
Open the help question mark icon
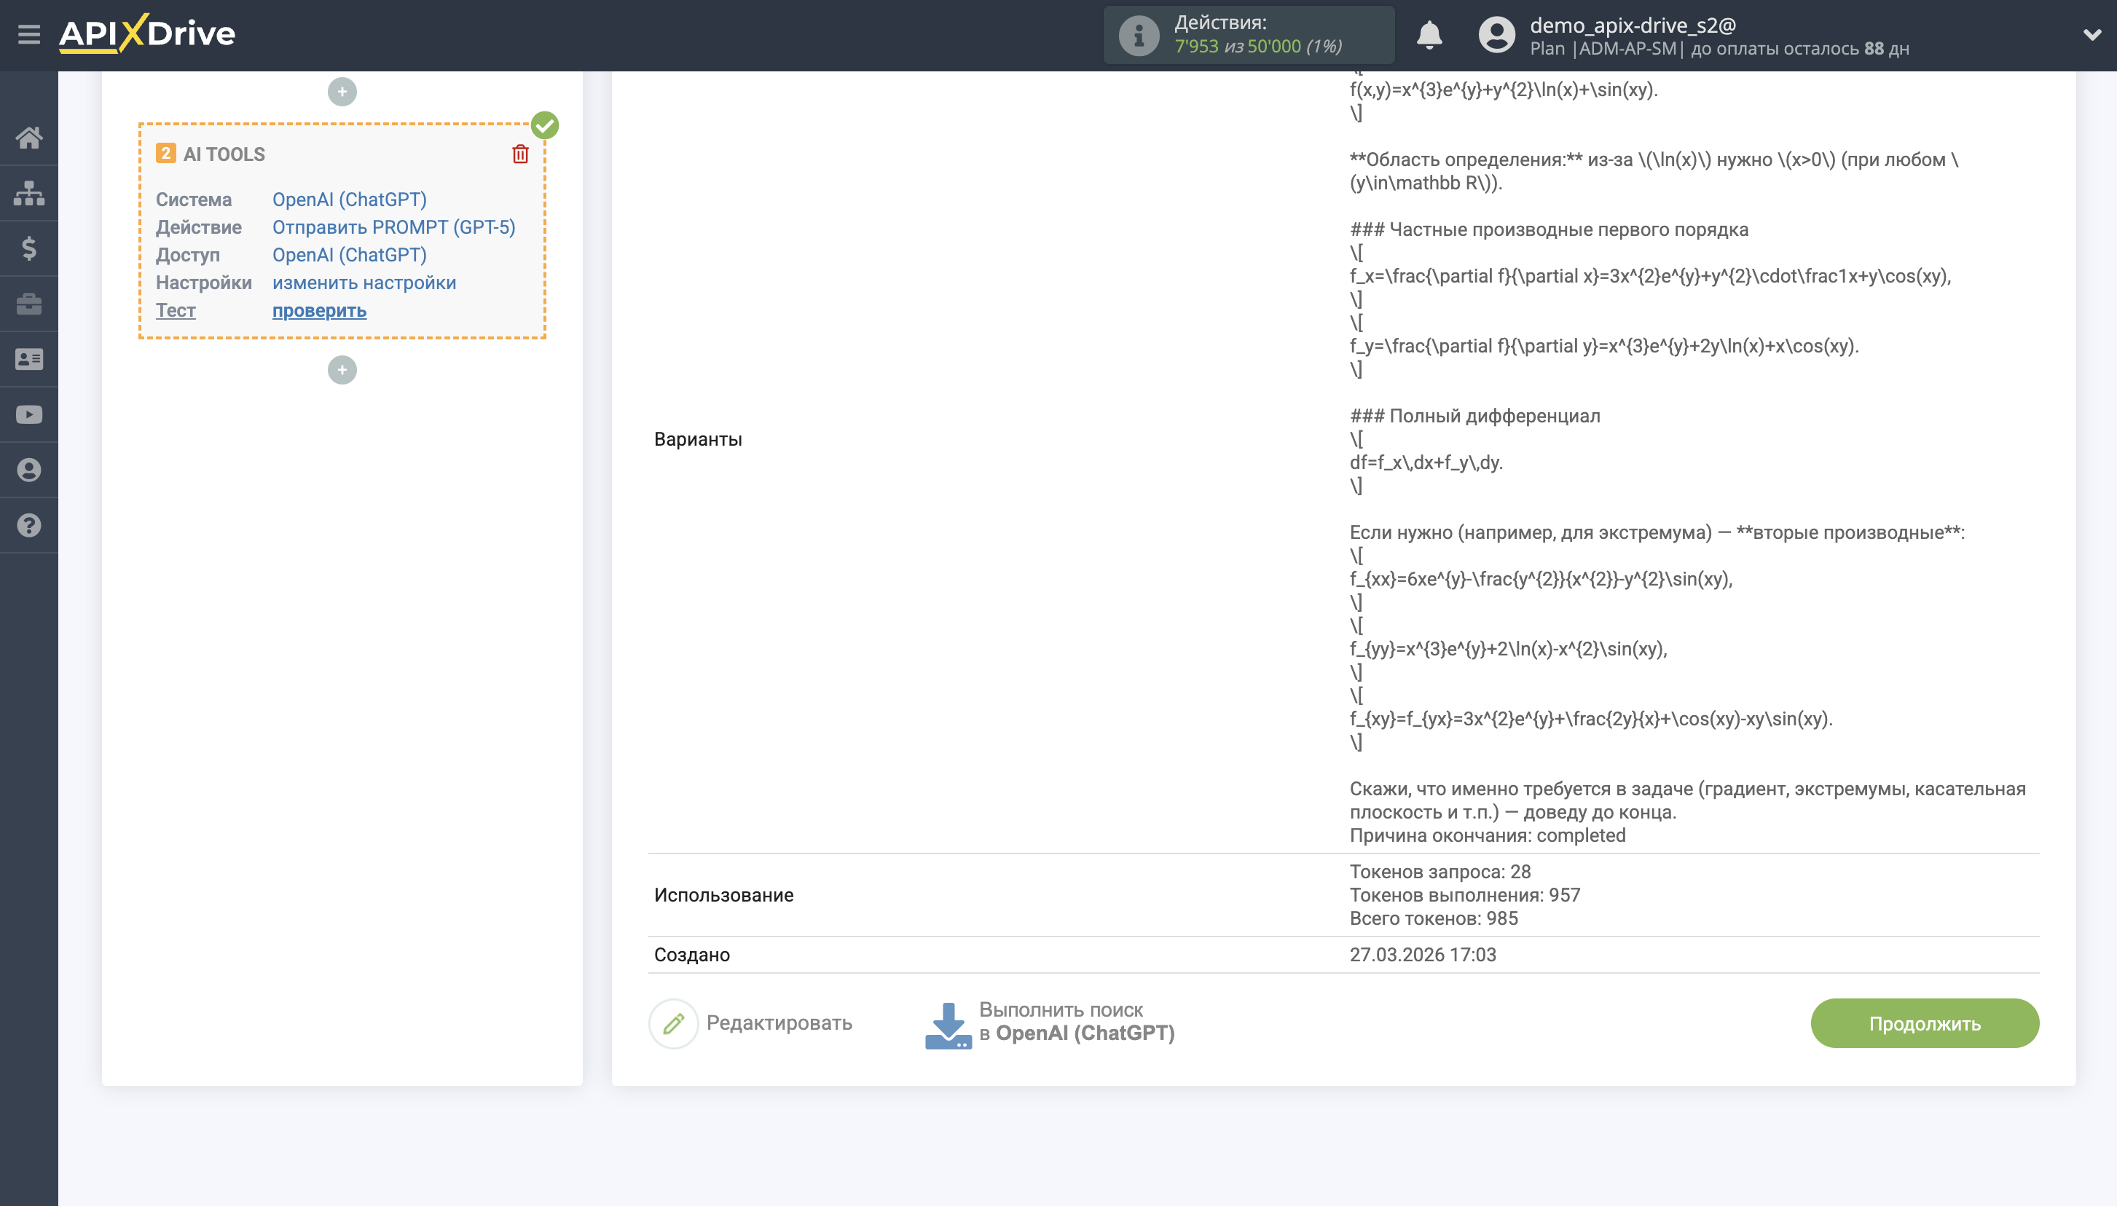30,525
